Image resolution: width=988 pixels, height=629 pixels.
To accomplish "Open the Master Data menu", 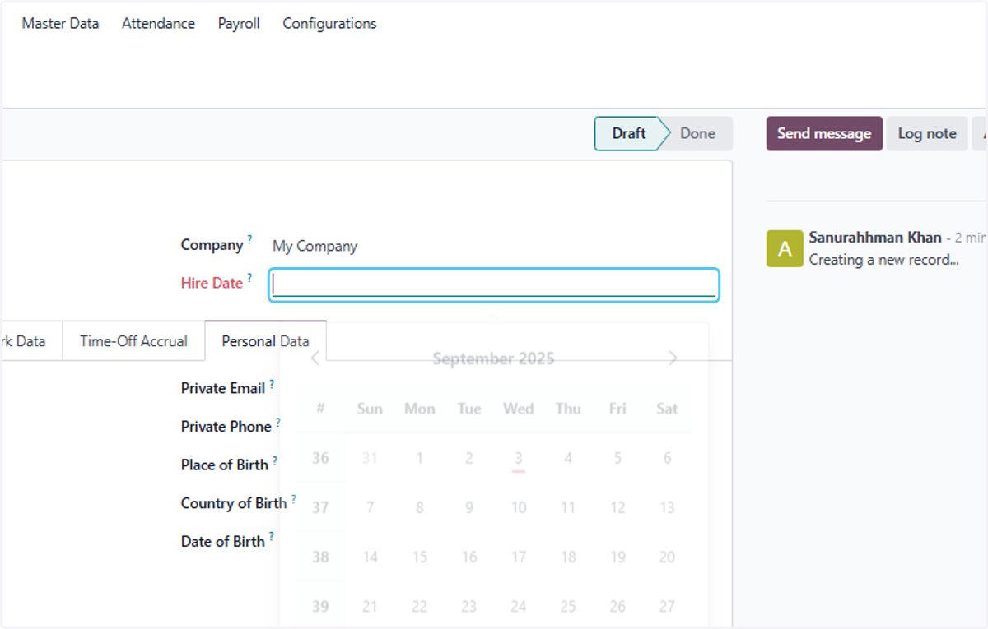I will pos(60,24).
